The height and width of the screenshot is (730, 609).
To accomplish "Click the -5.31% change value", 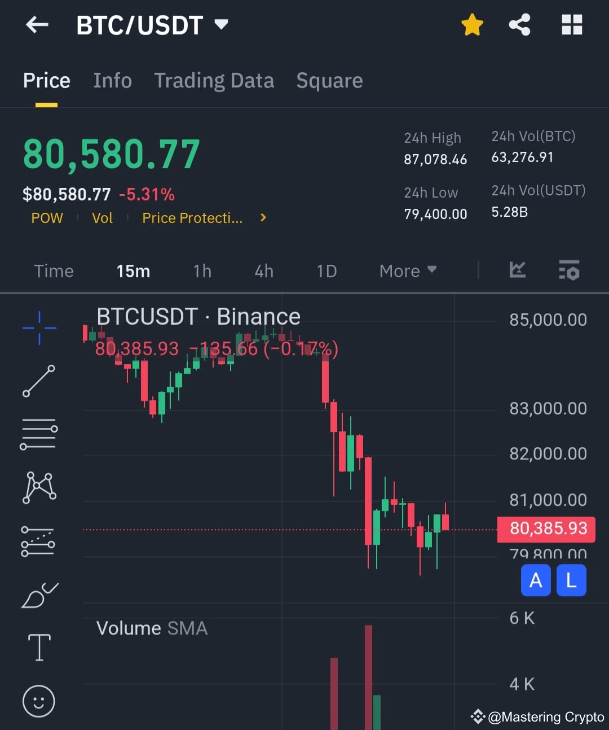I will pos(147,195).
